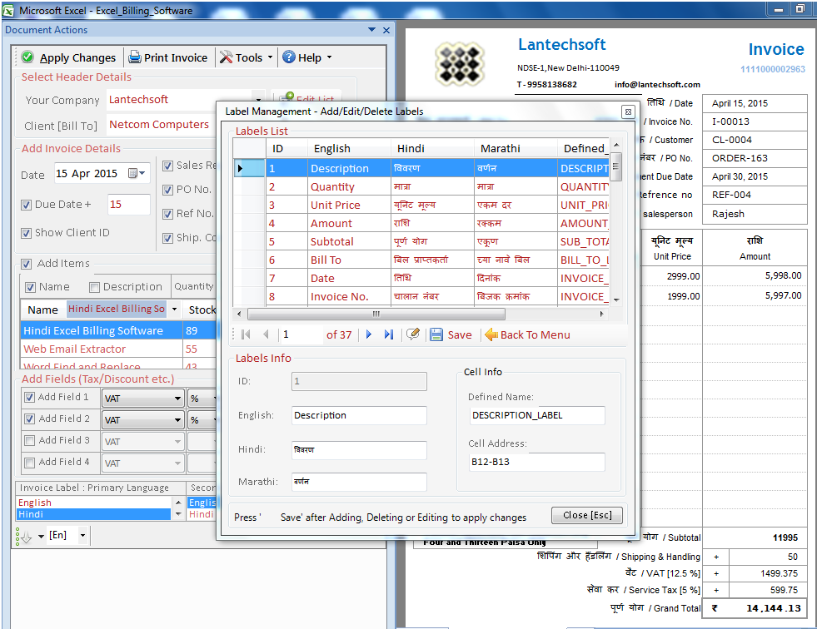Open the Add Field 1 VAT dropdown
The height and width of the screenshot is (629, 817).
pyautogui.click(x=177, y=399)
